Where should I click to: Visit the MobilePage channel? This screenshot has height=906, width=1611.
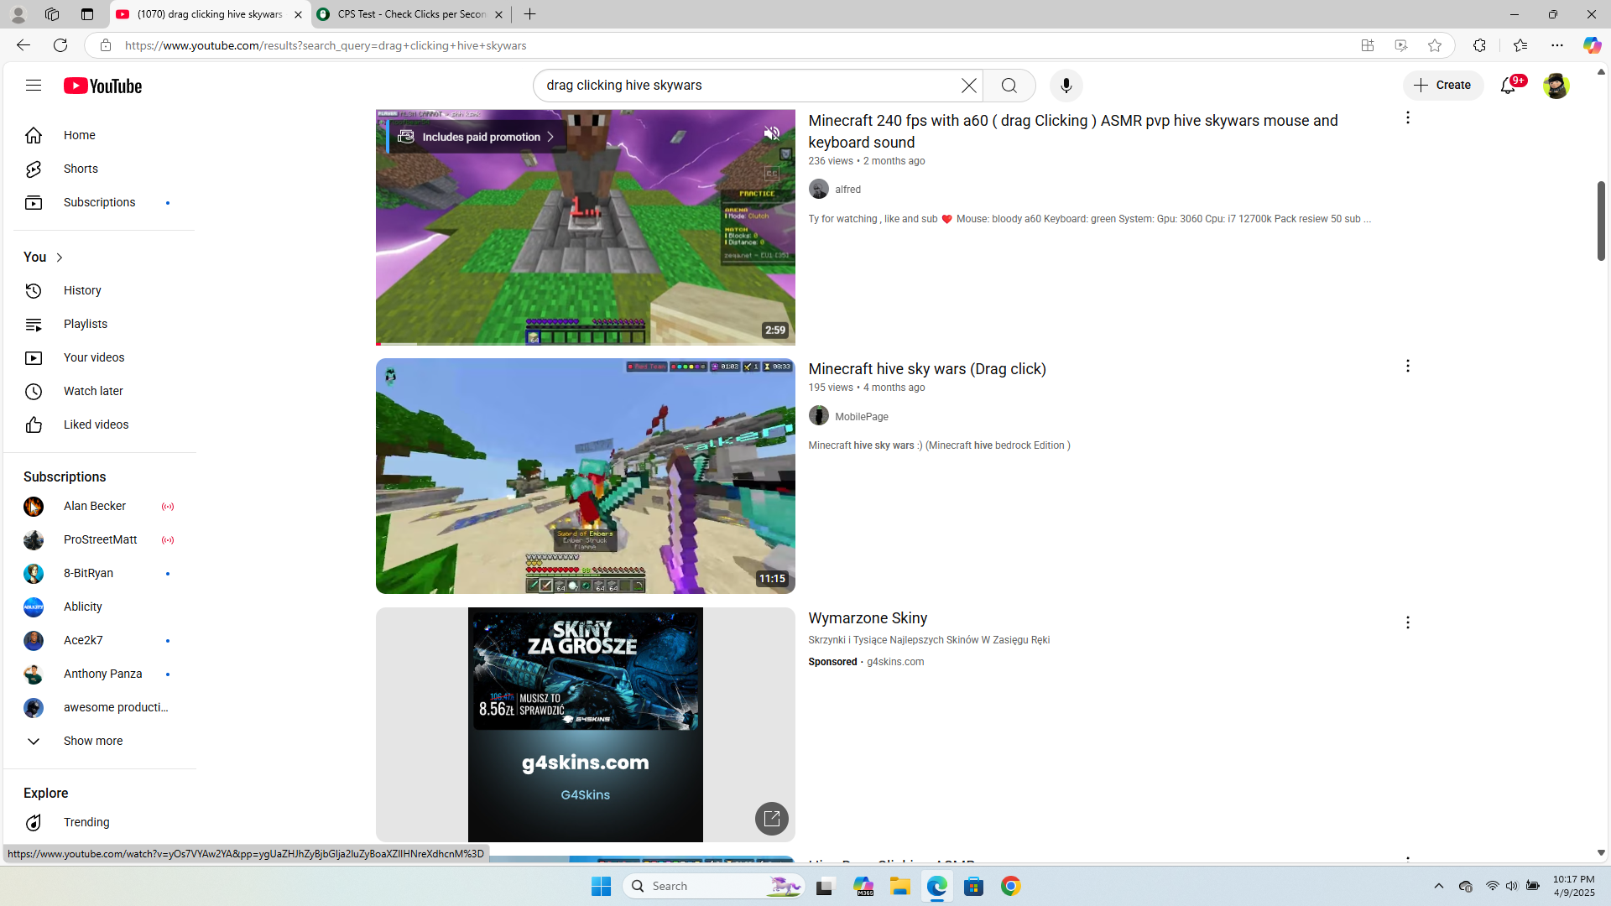(x=862, y=417)
